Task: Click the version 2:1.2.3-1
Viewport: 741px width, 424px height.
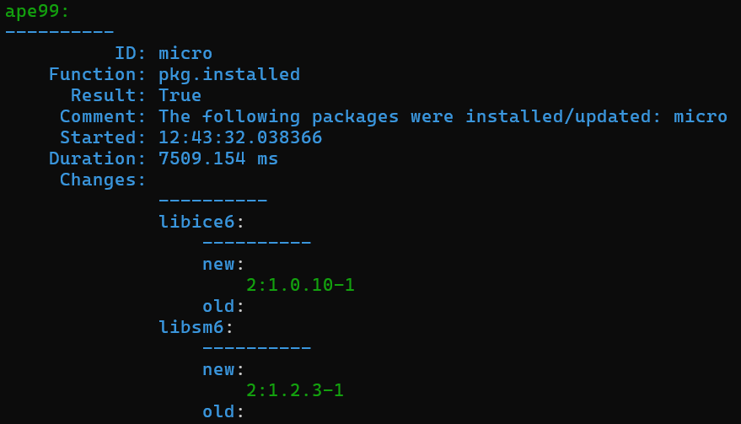Action: point(295,390)
